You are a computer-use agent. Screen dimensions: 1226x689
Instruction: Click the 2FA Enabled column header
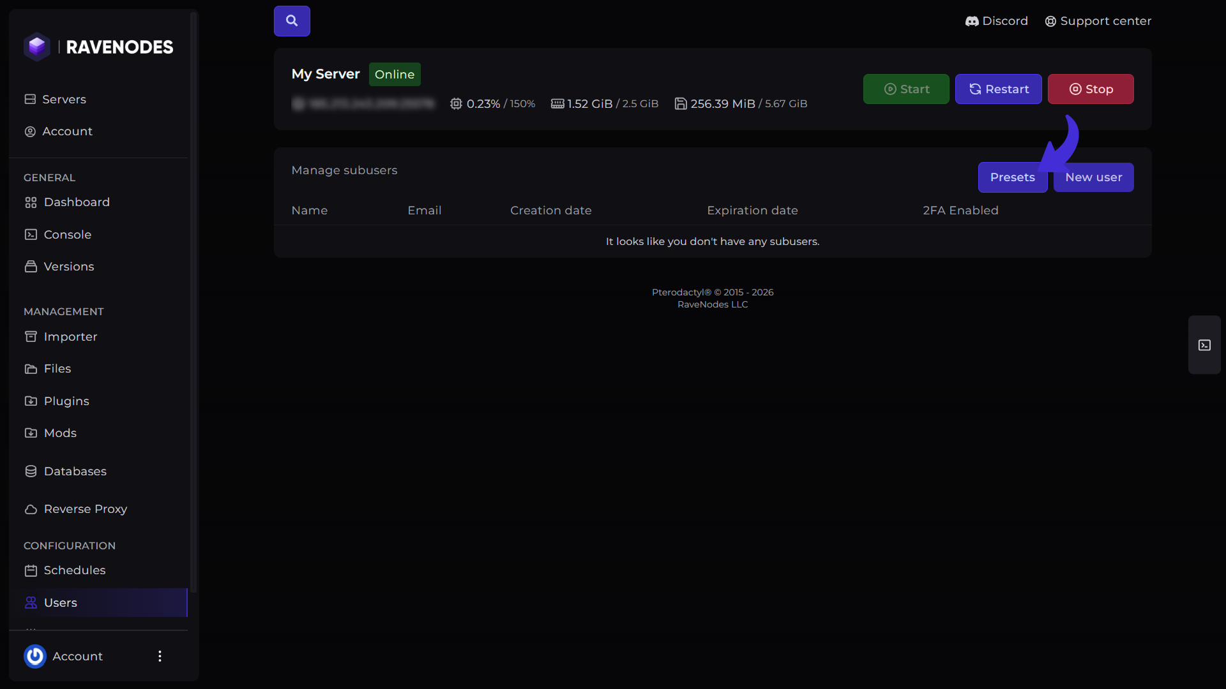(x=960, y=211)
